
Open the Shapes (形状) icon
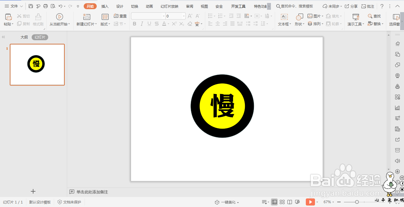click(300, 17)
